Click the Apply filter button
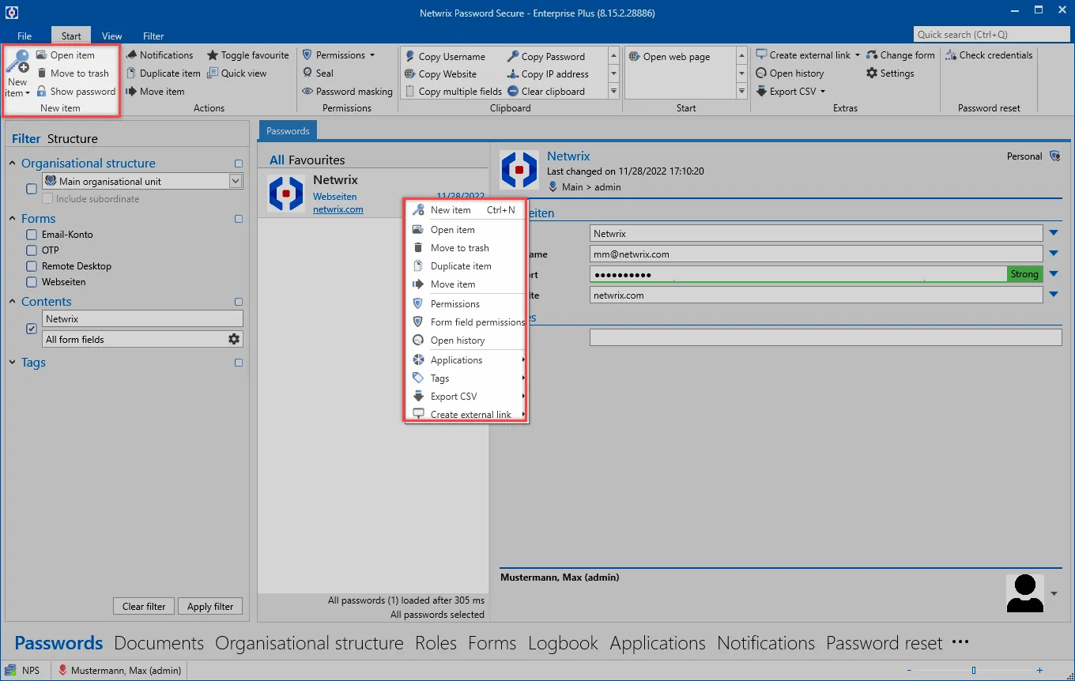Image resolution: width=1075 pixels, height=681 pixels. (210, 606)
